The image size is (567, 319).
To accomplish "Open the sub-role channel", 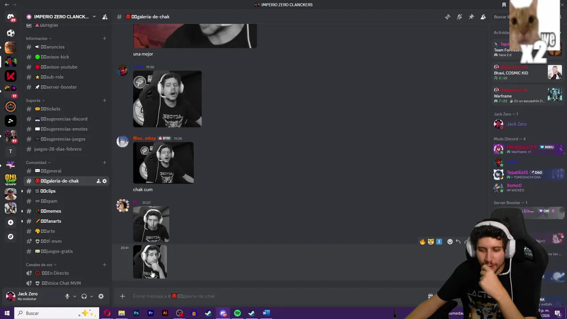I will [x=66, y=77].
